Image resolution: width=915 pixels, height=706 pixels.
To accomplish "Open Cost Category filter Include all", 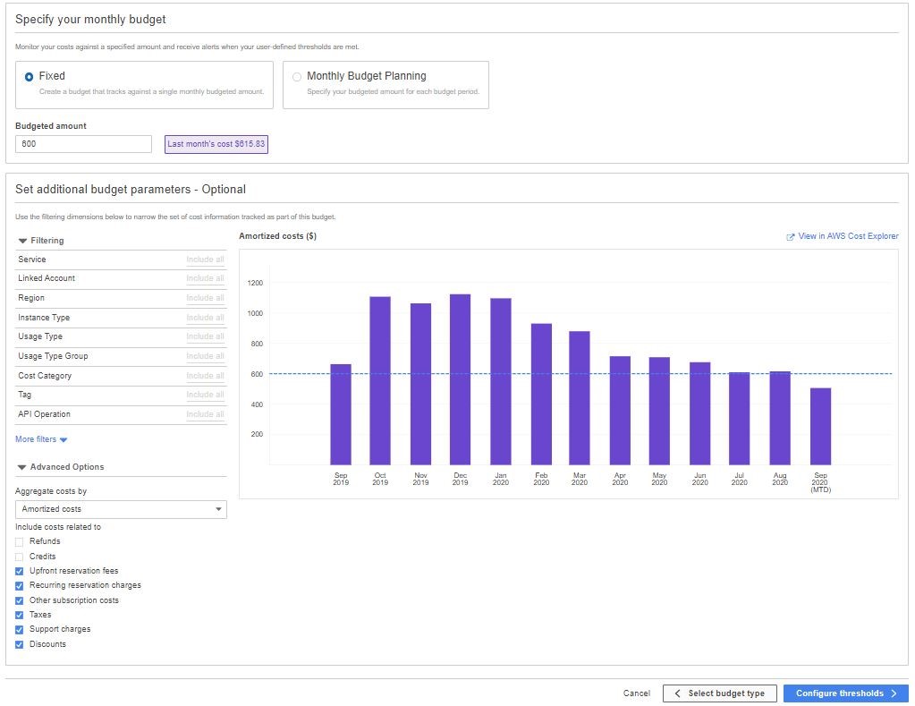I will 205,376.
